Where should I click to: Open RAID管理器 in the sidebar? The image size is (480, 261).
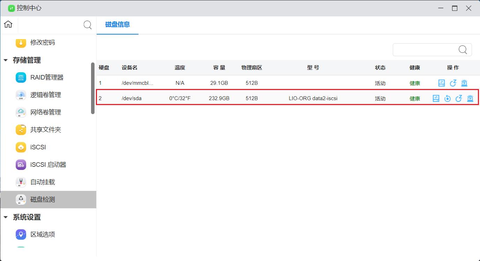(47, 77)
